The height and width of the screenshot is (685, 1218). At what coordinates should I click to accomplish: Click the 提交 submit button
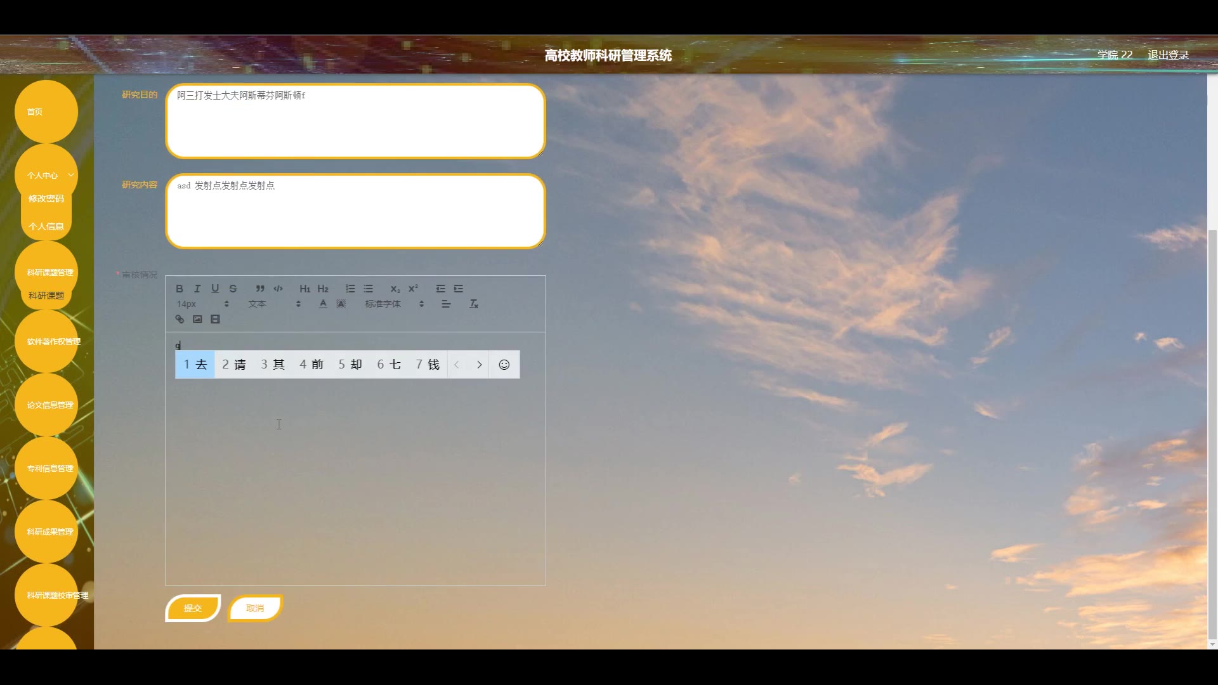pyautogui.click(x=193, y=608)
